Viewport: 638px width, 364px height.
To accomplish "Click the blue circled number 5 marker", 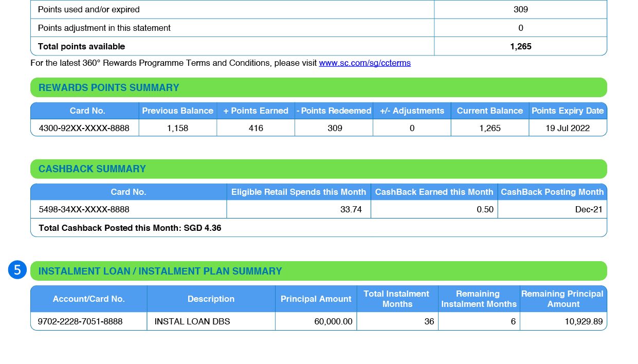I will coord(17,270).
